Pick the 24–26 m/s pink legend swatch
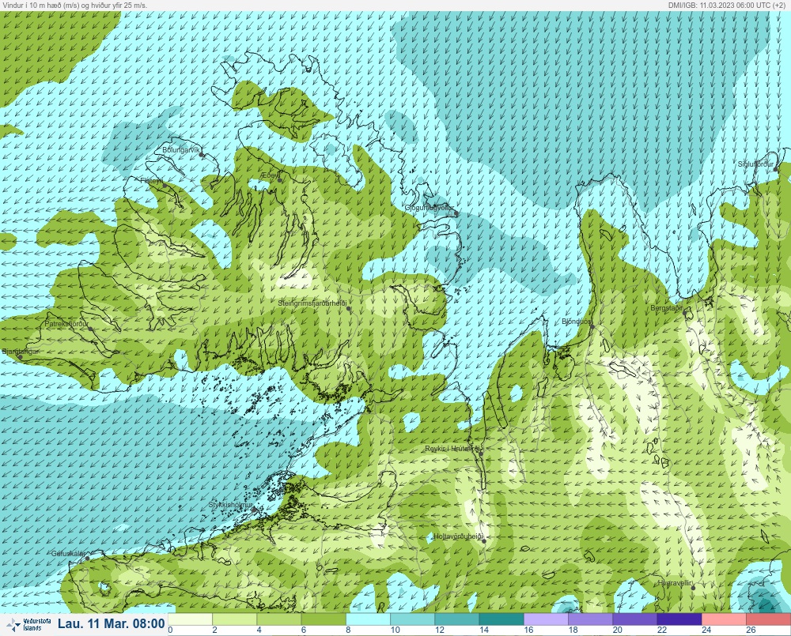Viewport: 791px width, 636px height. pos(724,619)
